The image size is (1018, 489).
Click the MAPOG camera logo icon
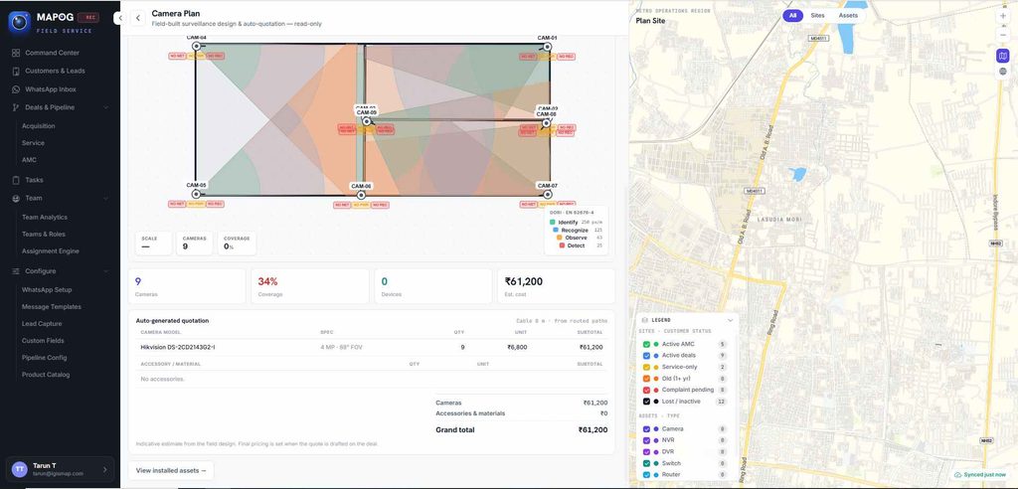[19, 22]
